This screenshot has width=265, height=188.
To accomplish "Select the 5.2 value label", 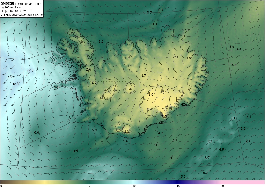I will point(101,41).
